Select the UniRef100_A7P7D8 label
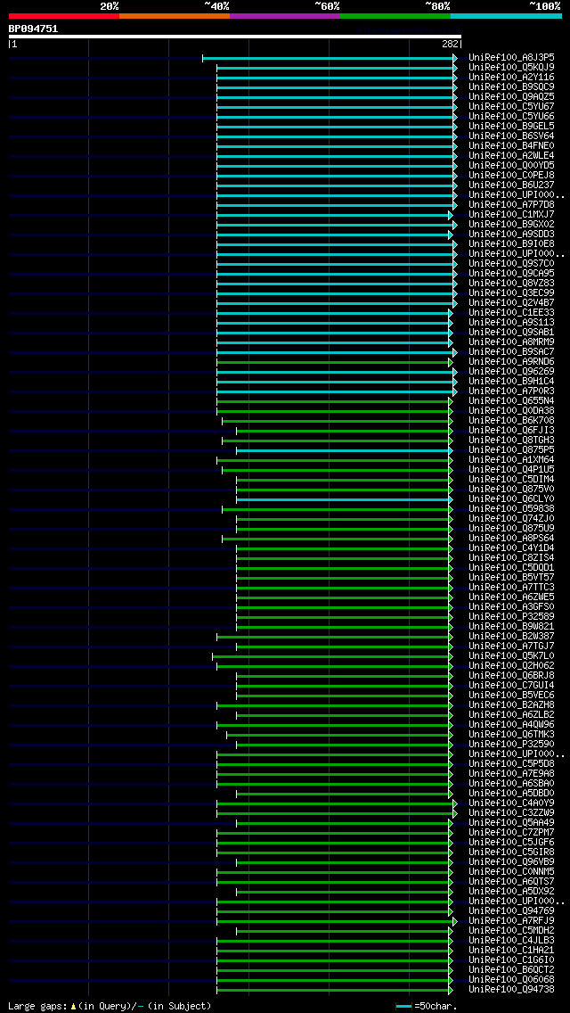 coord(512,205)
